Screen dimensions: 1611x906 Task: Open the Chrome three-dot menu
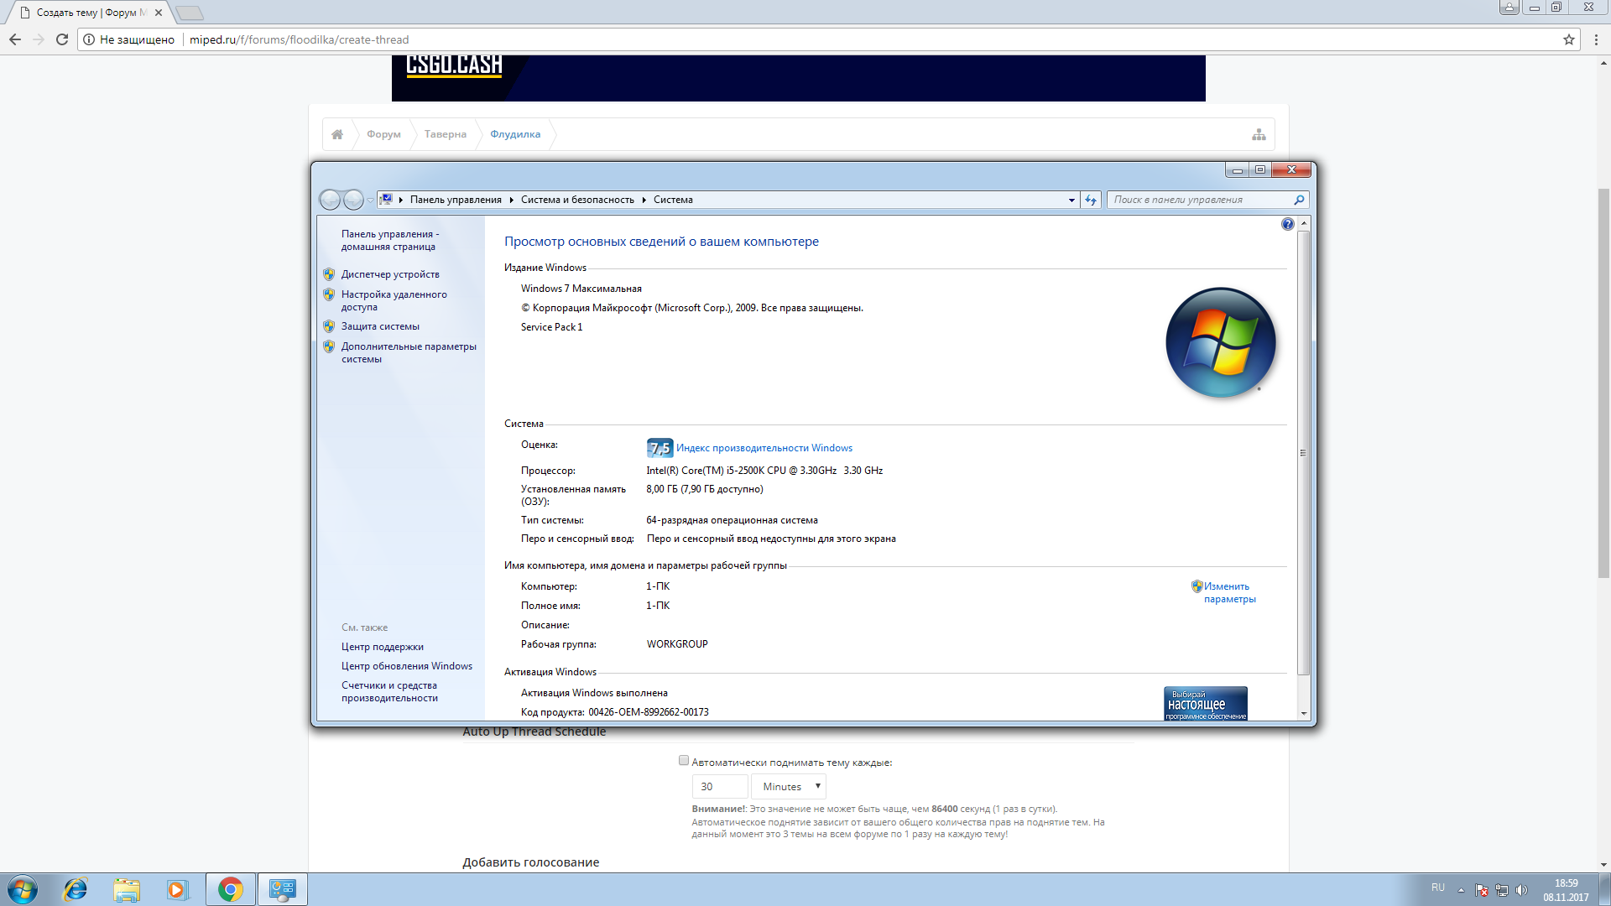click(1596, 39)
